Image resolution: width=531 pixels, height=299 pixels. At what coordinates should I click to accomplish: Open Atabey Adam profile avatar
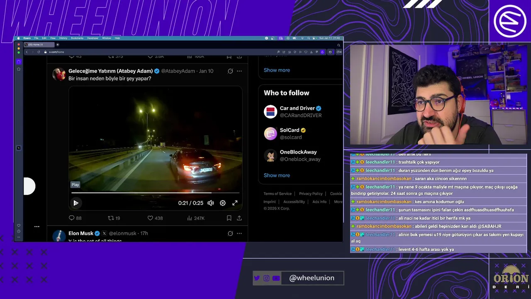(x=59, y=74)
